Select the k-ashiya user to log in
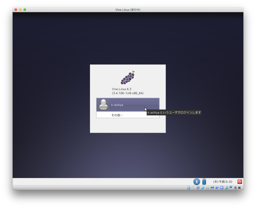 tap(128, 105)
